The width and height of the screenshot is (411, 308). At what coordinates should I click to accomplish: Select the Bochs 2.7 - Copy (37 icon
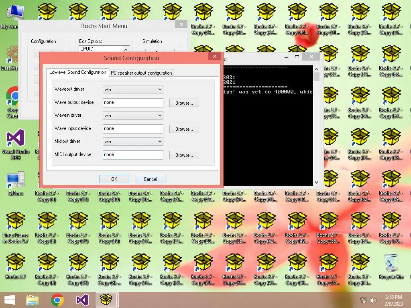[266, 19]
